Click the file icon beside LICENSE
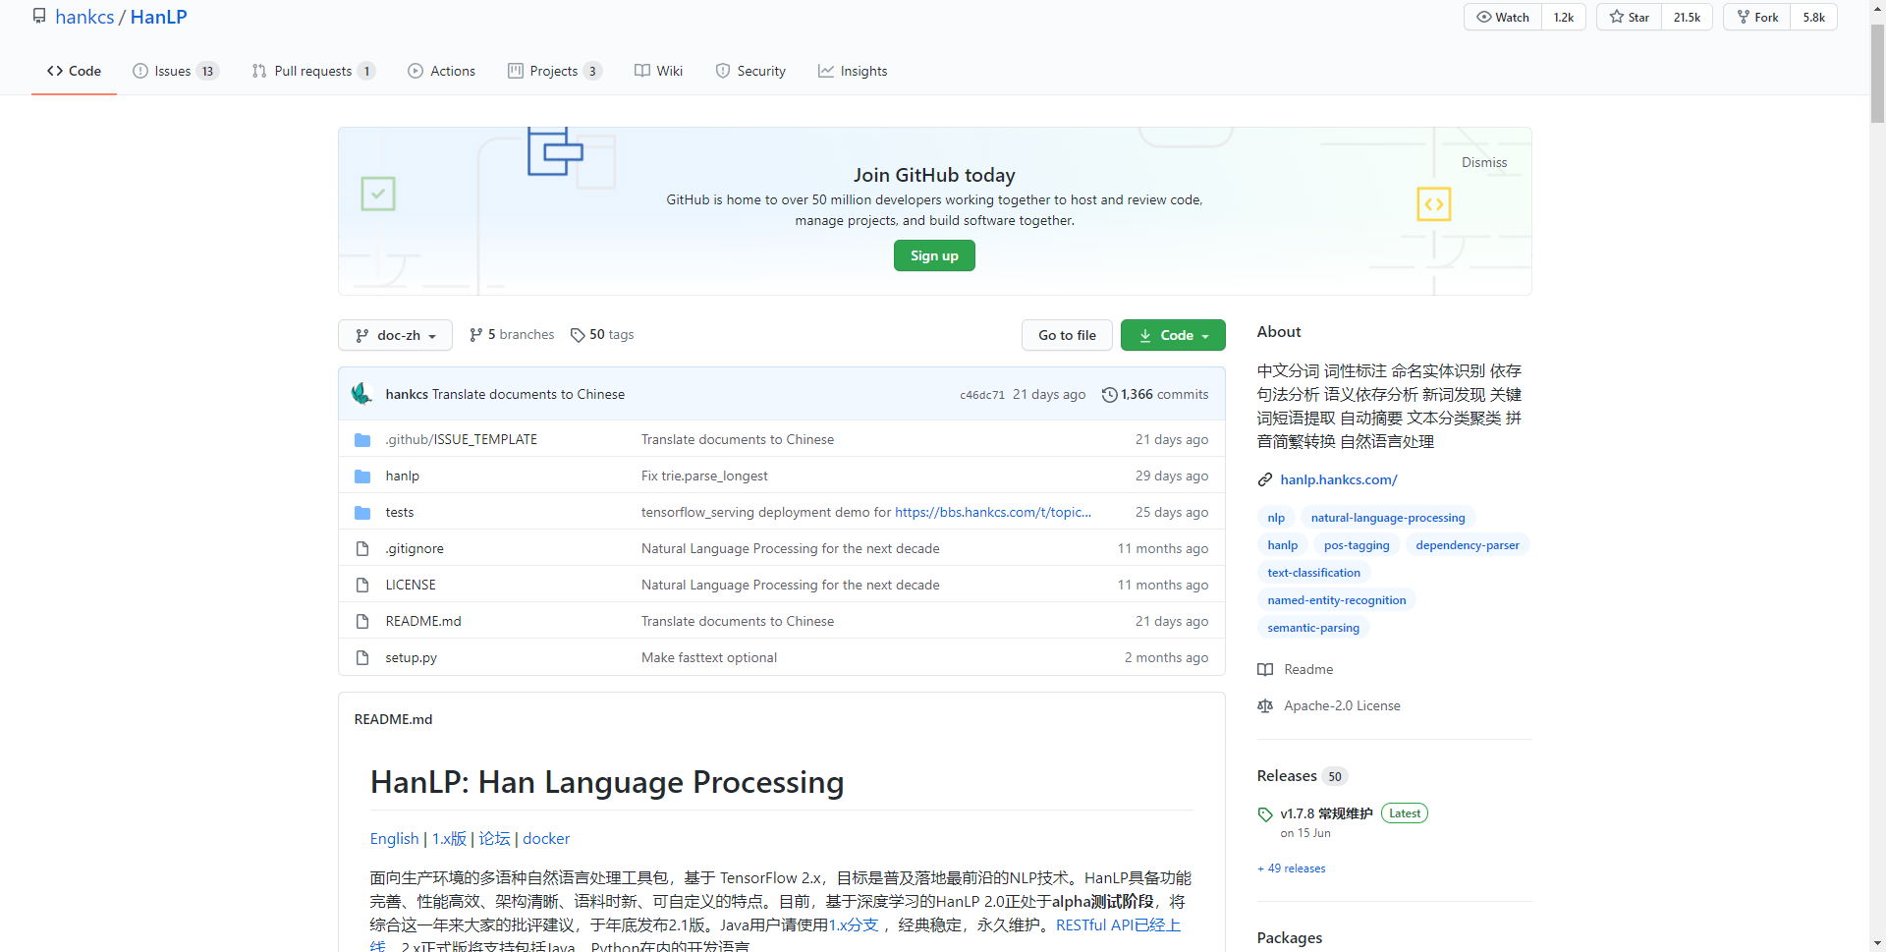Screen dimensions: 1886x952 pos(362,585)
